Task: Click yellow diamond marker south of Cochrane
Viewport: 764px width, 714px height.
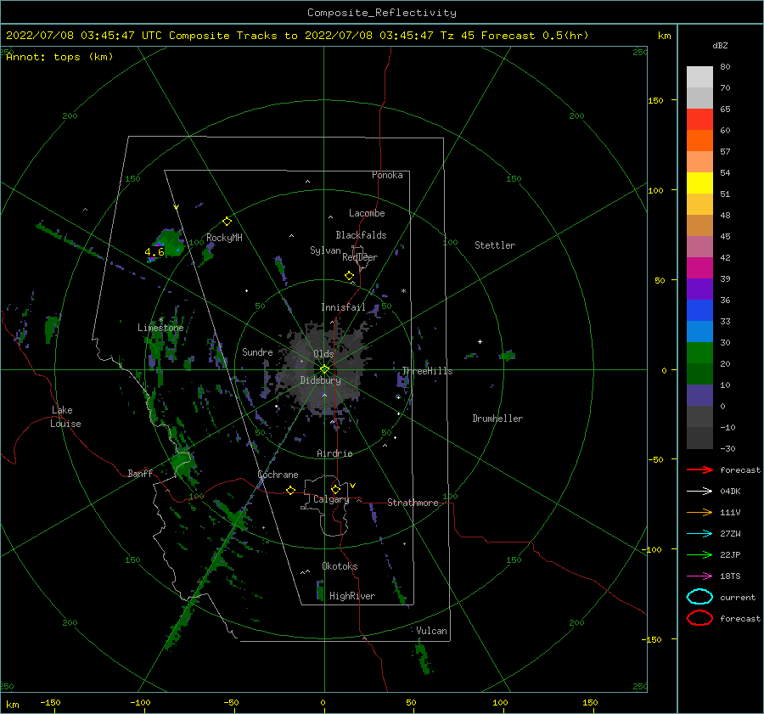Action: (290, 490)
